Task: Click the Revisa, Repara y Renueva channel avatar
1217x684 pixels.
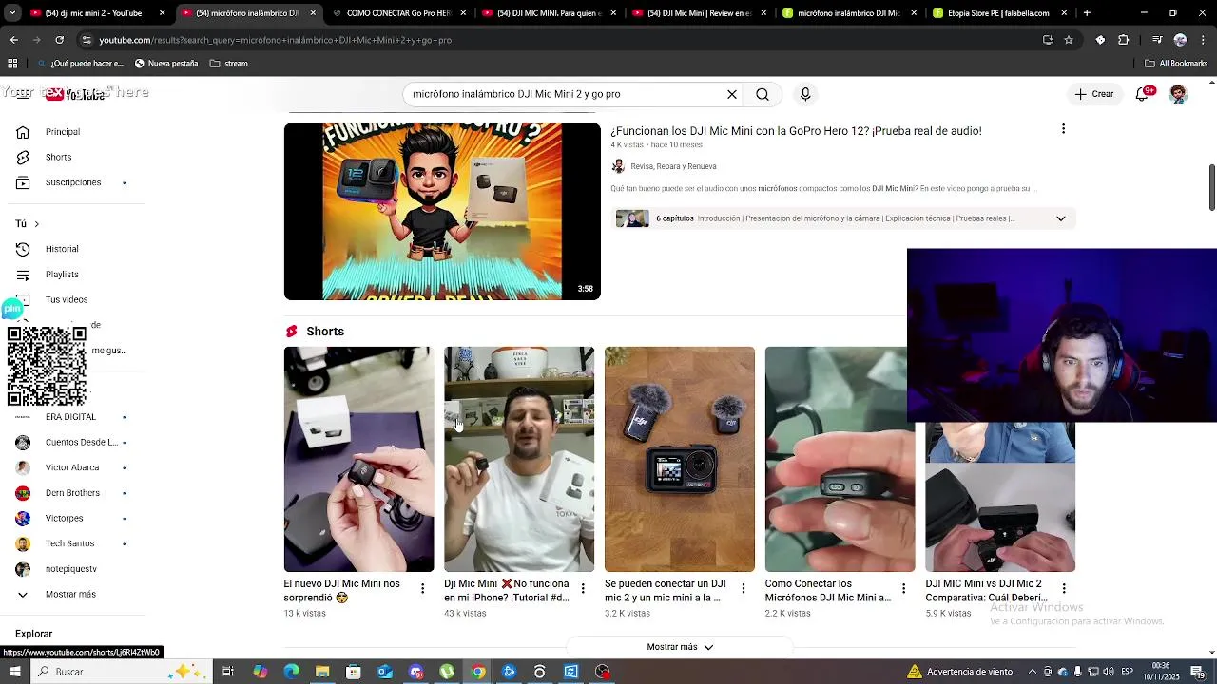Action: point(618,166)
